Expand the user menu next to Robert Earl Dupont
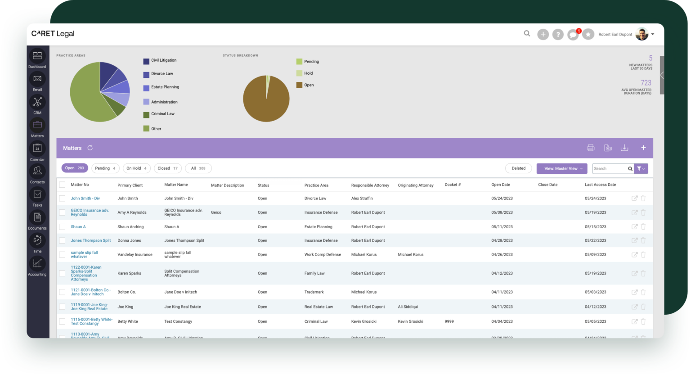The image size is (691, 375). point(653,34)
